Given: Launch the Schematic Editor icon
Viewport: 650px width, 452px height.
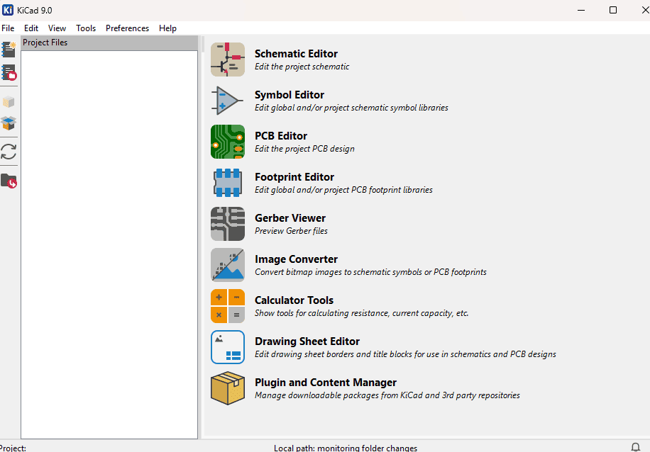Looking at the screenshot, I should pos(228,60).
